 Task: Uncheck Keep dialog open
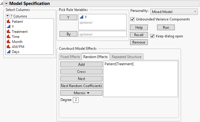click(152, 36)
